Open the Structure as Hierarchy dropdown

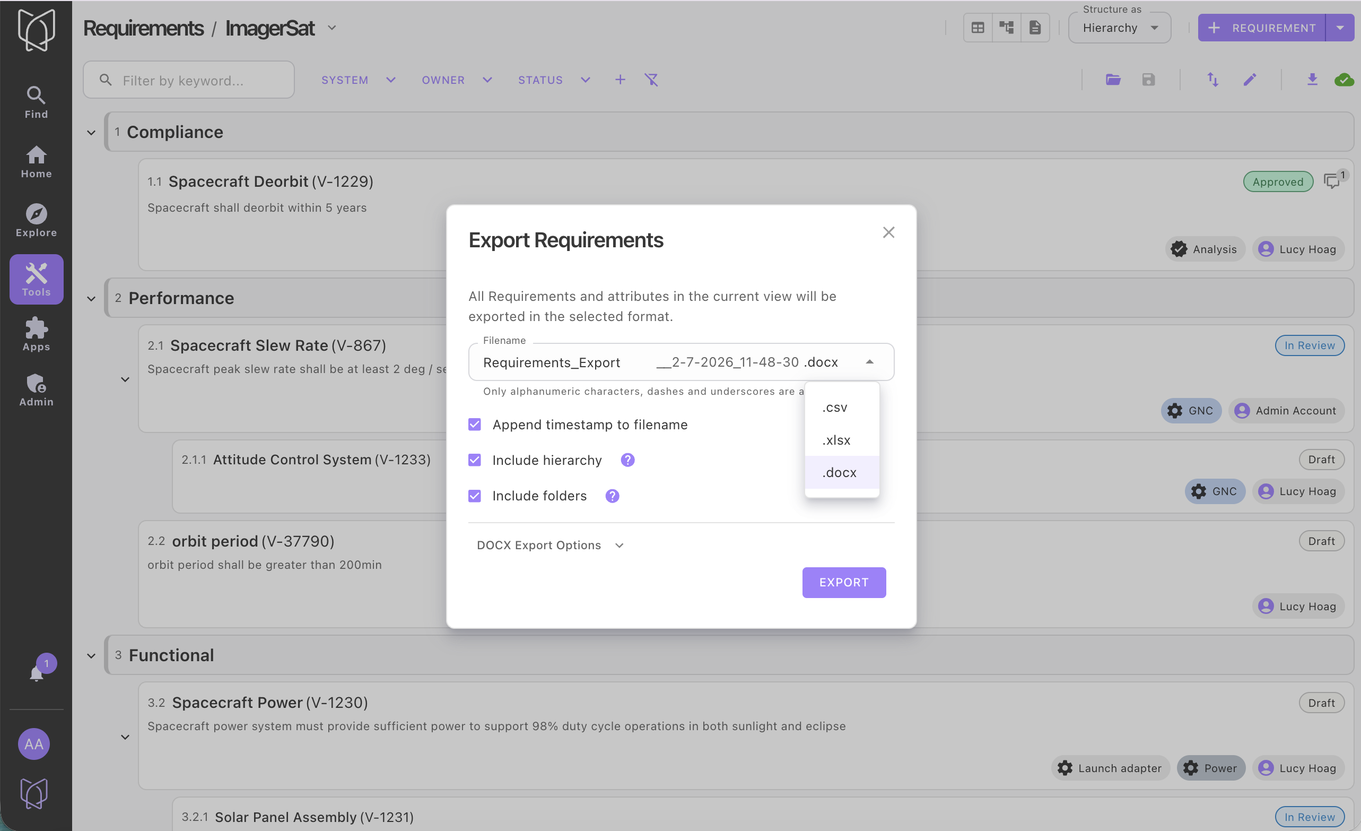pyautogui.click(x=1120, y=28)
